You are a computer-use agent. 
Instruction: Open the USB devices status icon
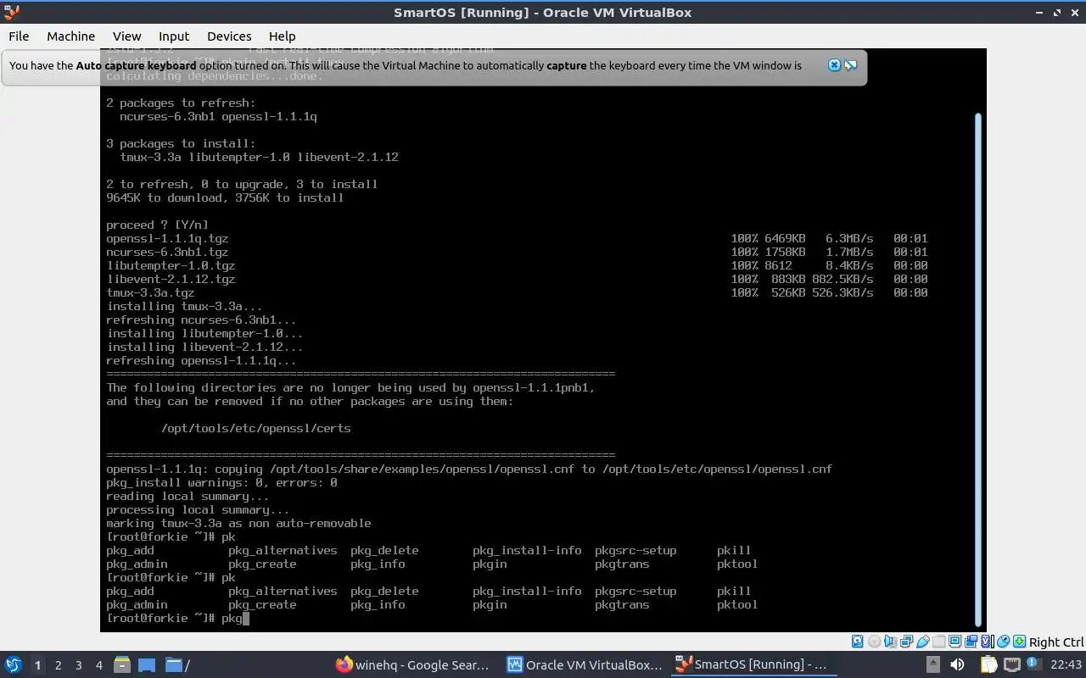click(x=922, y=642)
